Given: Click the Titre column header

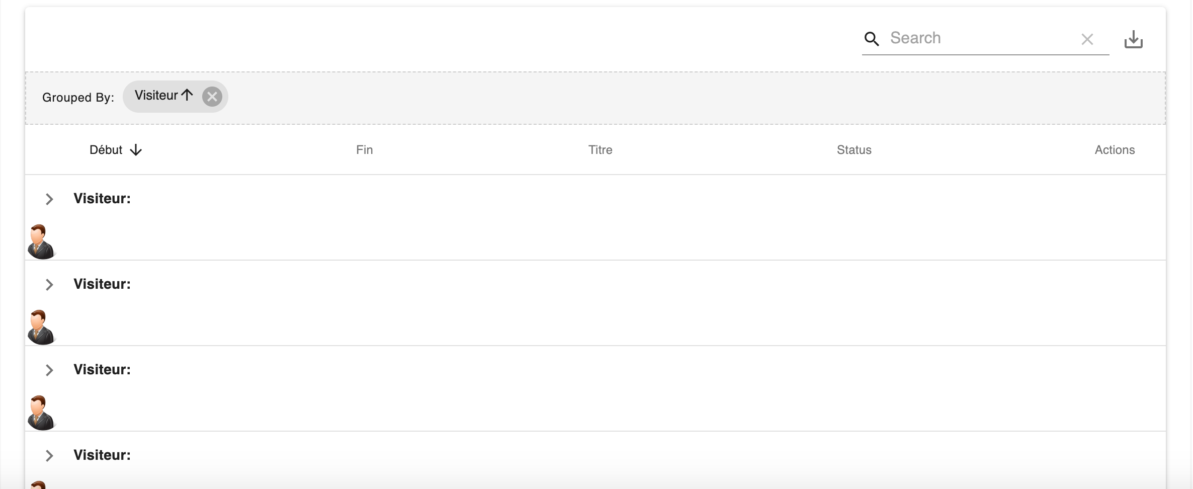Looking at the screenshot, I should click(x=600, y=149).
